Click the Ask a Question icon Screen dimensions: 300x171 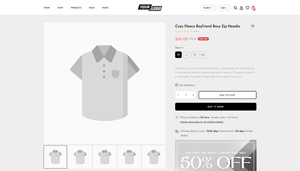(x=177, y=85)
